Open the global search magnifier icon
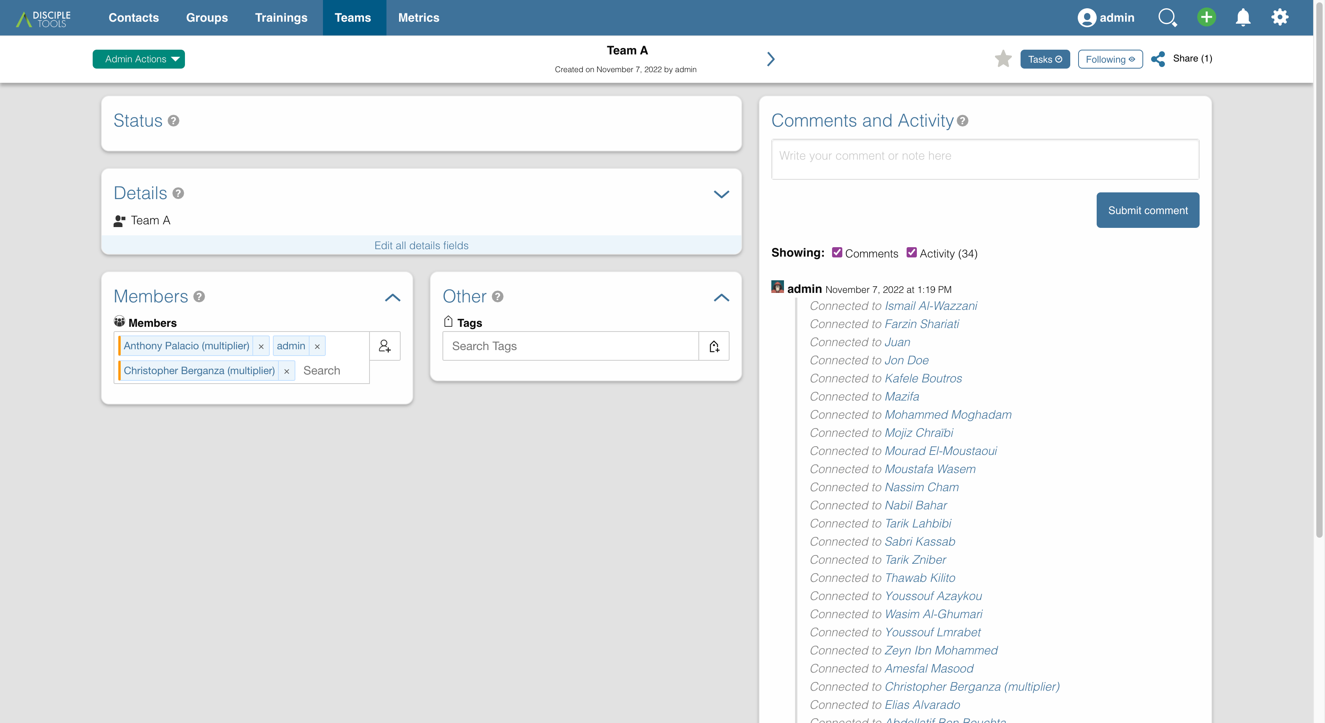The image size is (1325, 723). point(1168,17)
